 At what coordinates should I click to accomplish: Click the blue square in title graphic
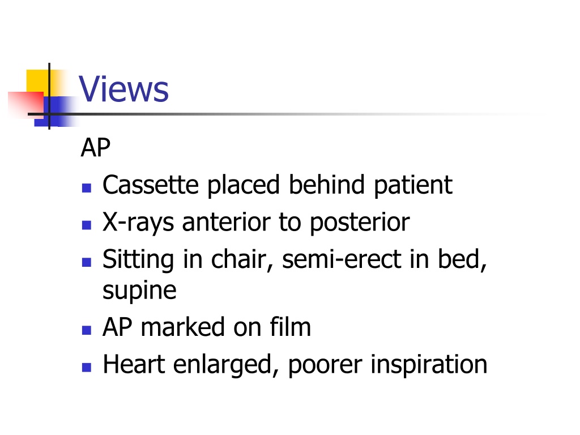click(x=56, y=112)
